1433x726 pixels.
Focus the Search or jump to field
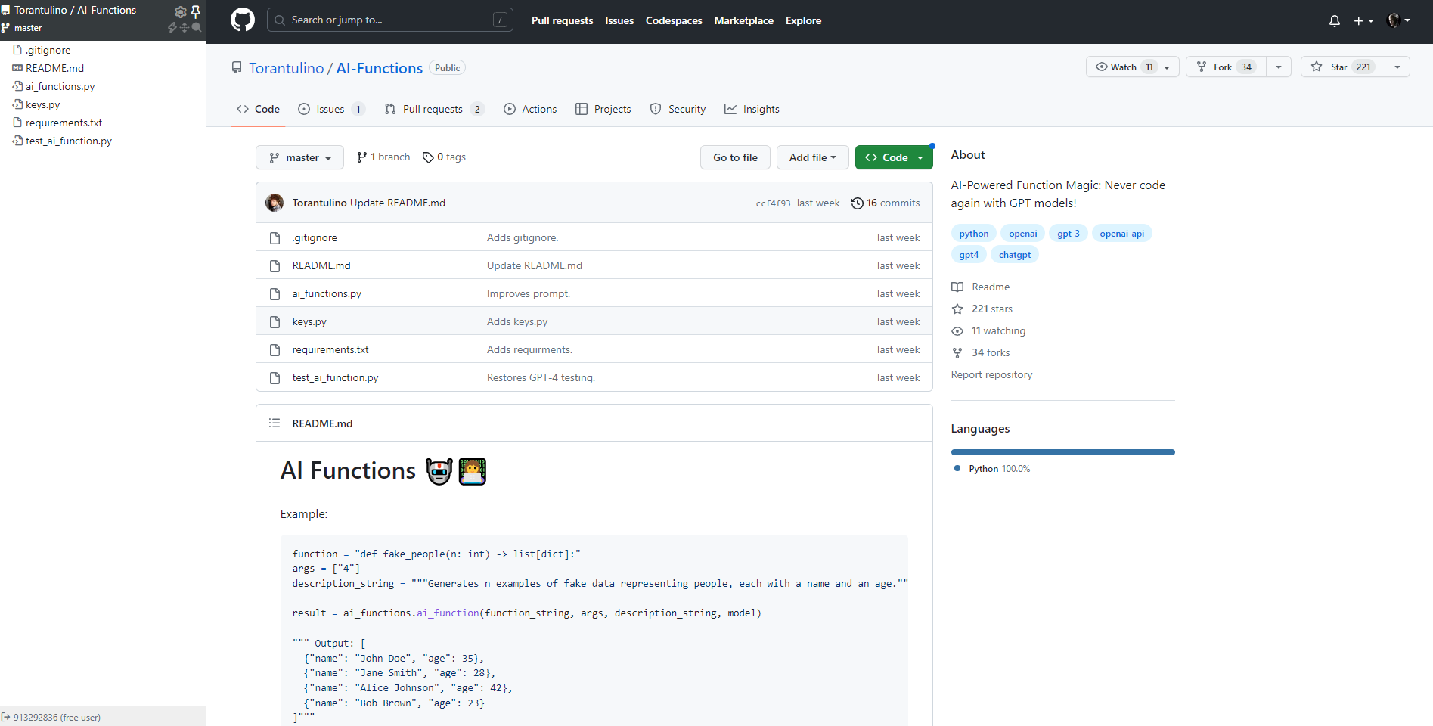click(x=389, y=20)
